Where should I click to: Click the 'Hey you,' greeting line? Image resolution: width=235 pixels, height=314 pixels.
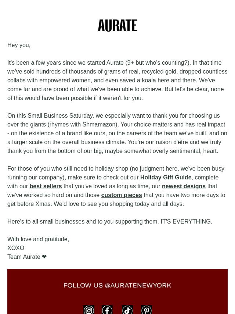tap(19, 45)
